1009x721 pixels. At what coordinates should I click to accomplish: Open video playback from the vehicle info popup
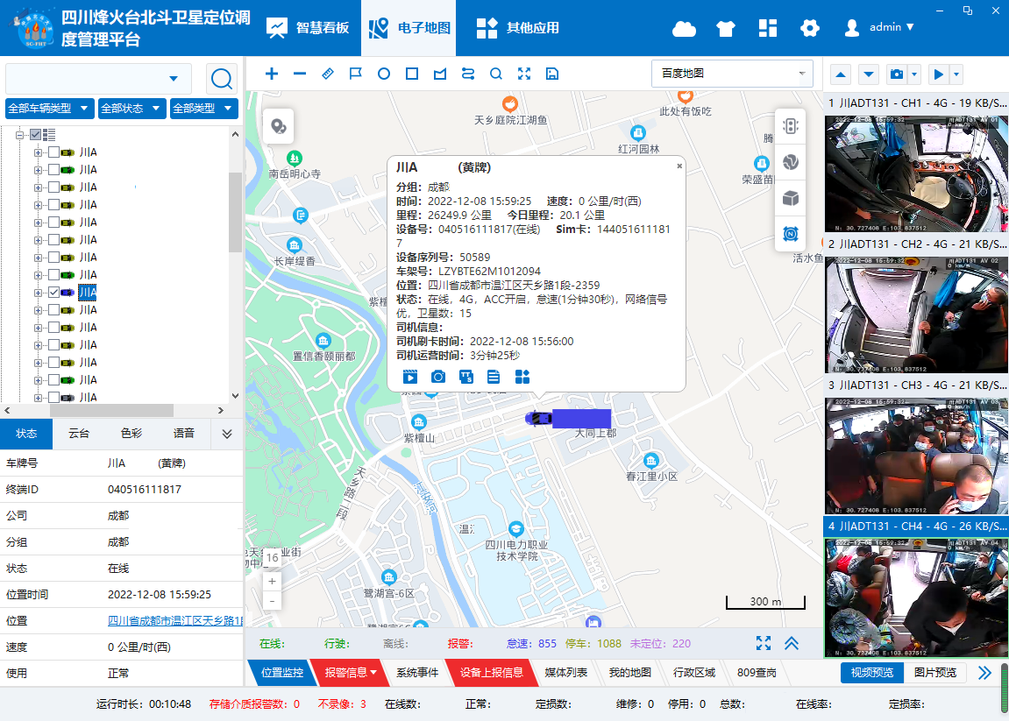pos(409,377)
